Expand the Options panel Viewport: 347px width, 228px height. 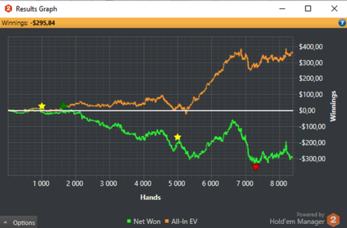tap(18, 222)
